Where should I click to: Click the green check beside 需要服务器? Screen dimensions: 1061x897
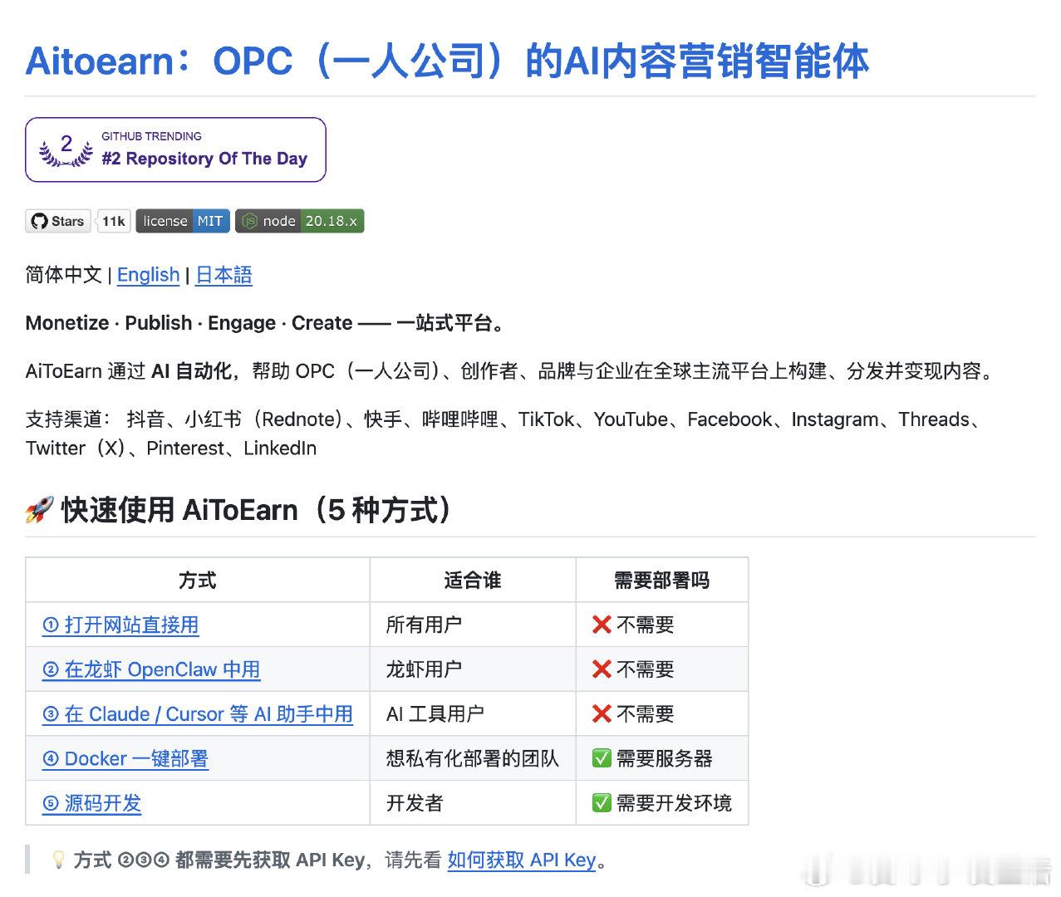[x=602, y=758]
